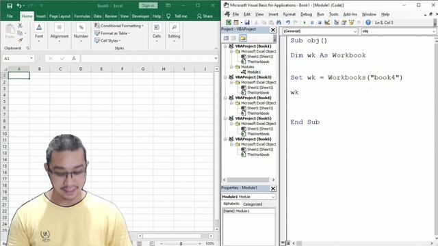Run the macro with the green play icon
Viewport: 438px width, 246px height.
point(305,23)
